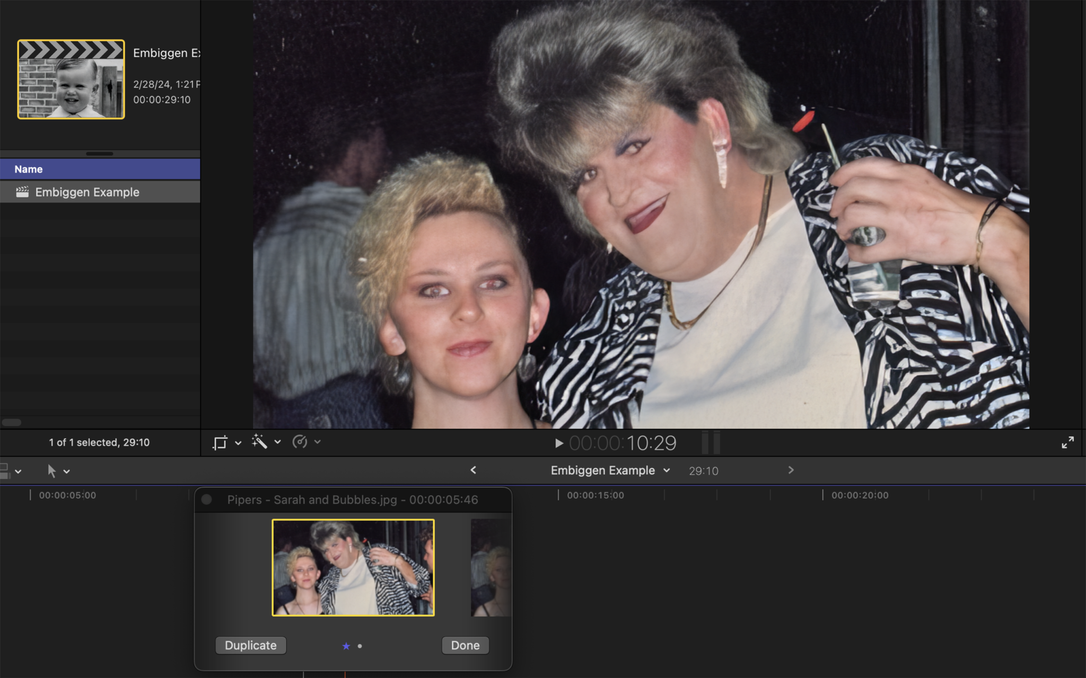Click the clapperboard icon beside Embiggen Example
The image size is (1086, 678).
pos(22,192)
